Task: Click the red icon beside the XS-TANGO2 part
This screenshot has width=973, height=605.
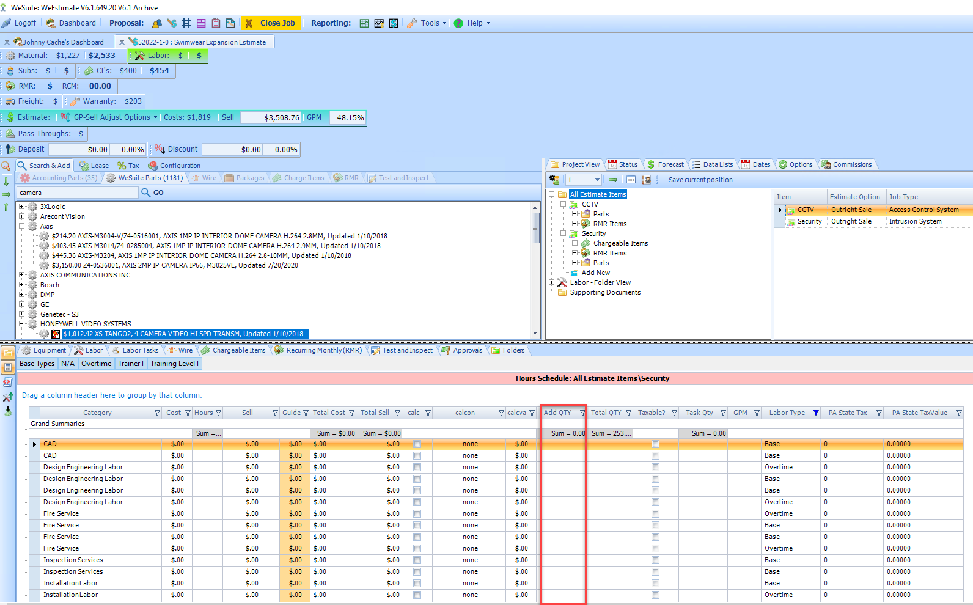Action: tap(56, 334)
